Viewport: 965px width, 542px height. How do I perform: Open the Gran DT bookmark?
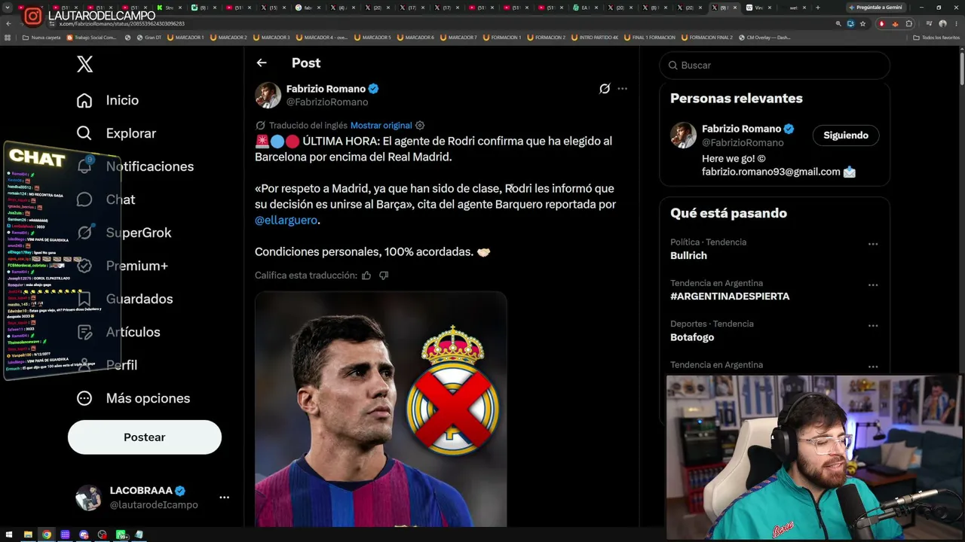point(149,38)
